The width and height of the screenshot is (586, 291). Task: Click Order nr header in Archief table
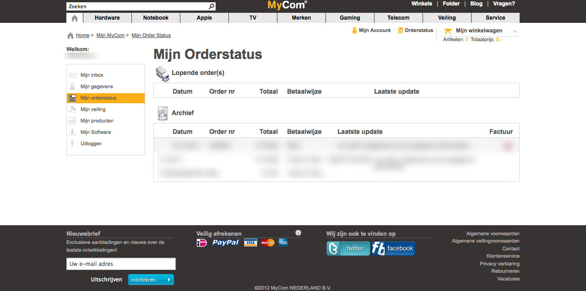tap(222, 132)
